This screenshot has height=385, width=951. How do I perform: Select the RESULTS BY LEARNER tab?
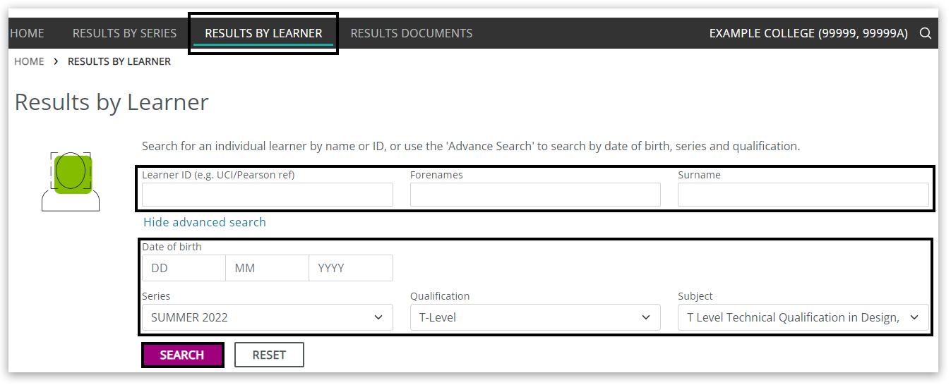pyautogui.click(x=263, y=33)
